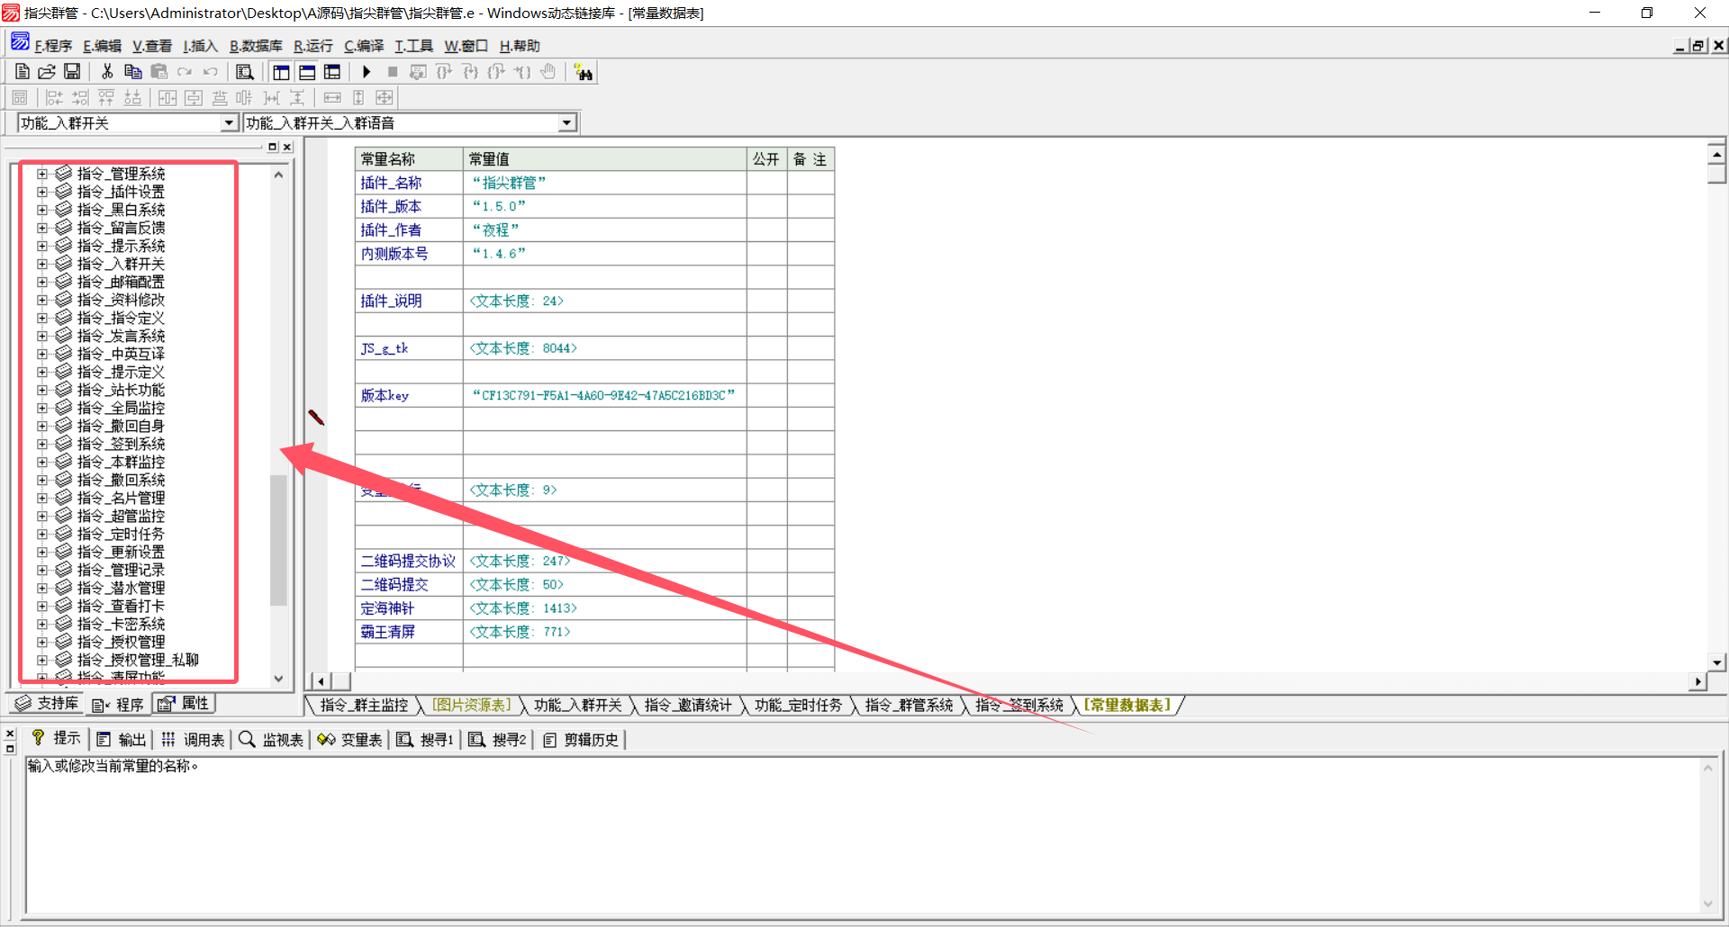
Task: Toggle the third window layout panel button
Action: [x=332, y=72]
